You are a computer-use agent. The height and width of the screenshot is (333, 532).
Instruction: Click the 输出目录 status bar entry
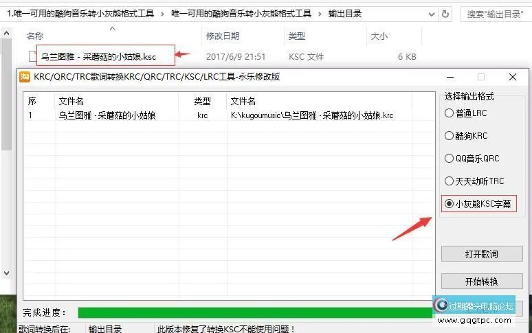pyautogui.click(x=105, y=329)
